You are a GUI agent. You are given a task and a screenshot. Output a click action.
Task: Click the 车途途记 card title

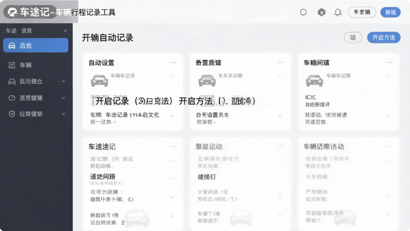[102, 147]
